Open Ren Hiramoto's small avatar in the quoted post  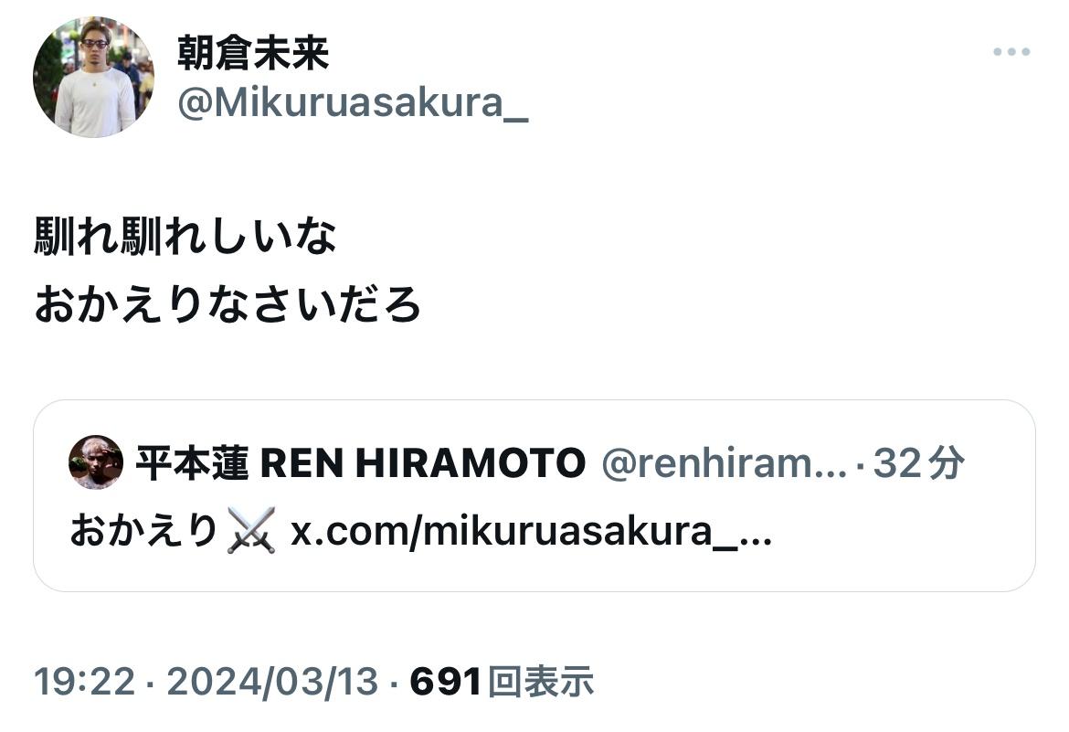click(x=96, y=462)
